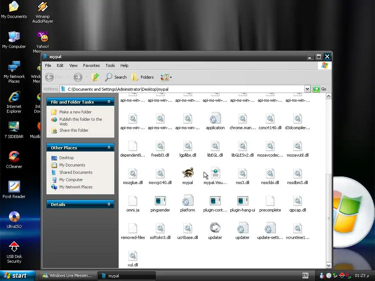
Task: Go to My Documents in Other Places
Action: tap(72, 165)
